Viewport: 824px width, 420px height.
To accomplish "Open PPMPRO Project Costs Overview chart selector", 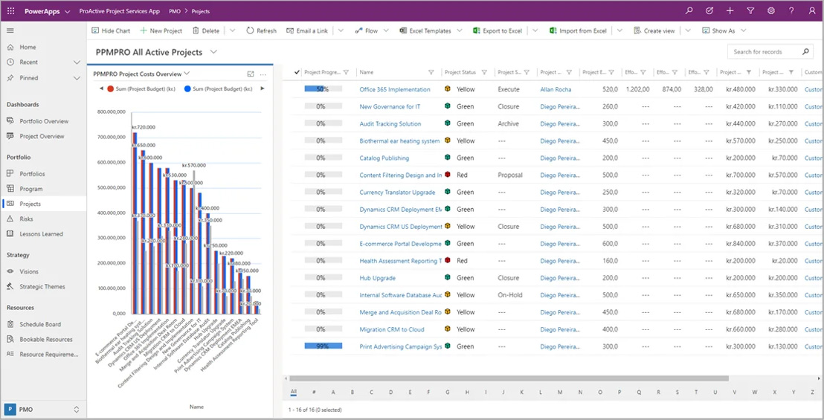I will [x=187, y=74].
